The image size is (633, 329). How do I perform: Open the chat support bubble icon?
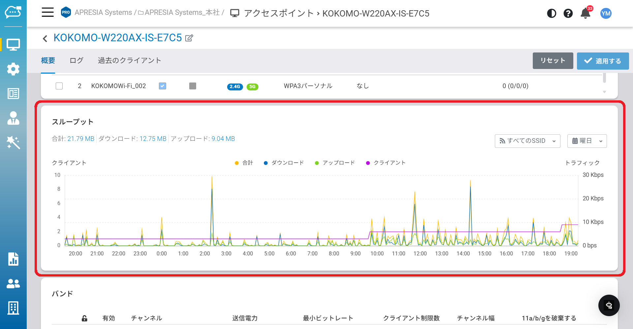click(x=609, y=305)
